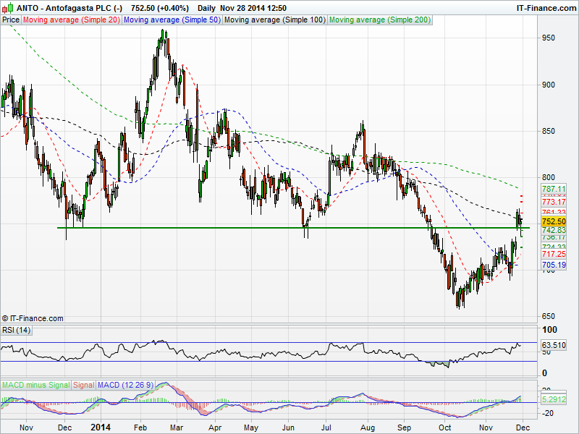Click the MACD minus Signal label
The height and width of the screenshot is (434, 579).
tap(35, 383)
